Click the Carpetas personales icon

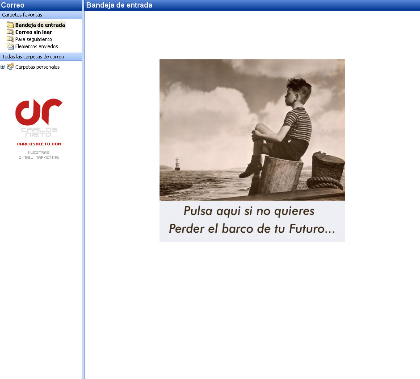click(10, 67)
